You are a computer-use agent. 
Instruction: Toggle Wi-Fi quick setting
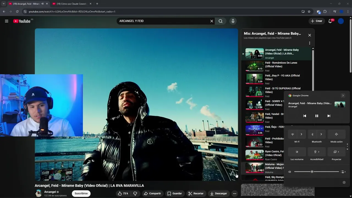point(293,134)
